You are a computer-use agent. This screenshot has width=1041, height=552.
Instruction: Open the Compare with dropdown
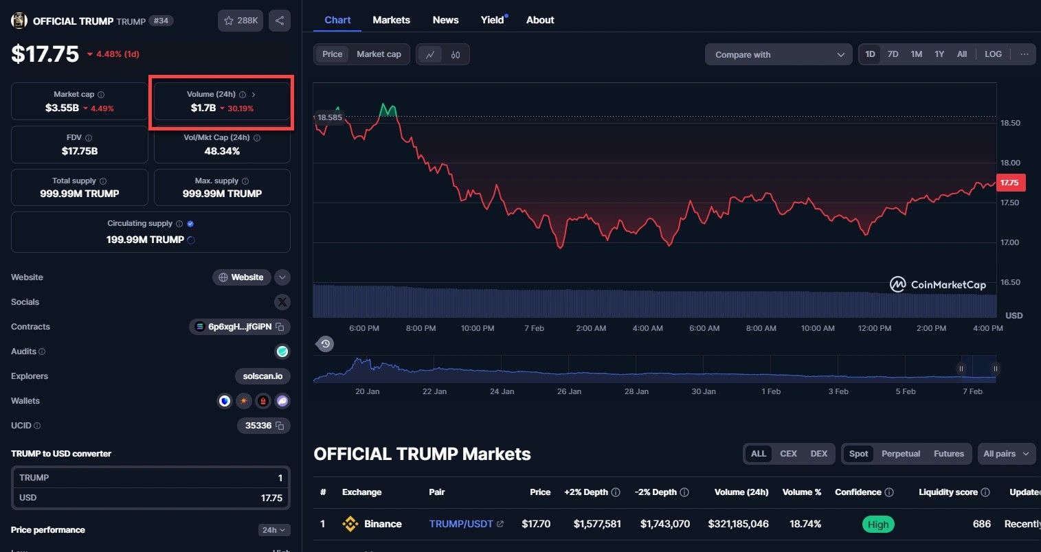[779, 55]
